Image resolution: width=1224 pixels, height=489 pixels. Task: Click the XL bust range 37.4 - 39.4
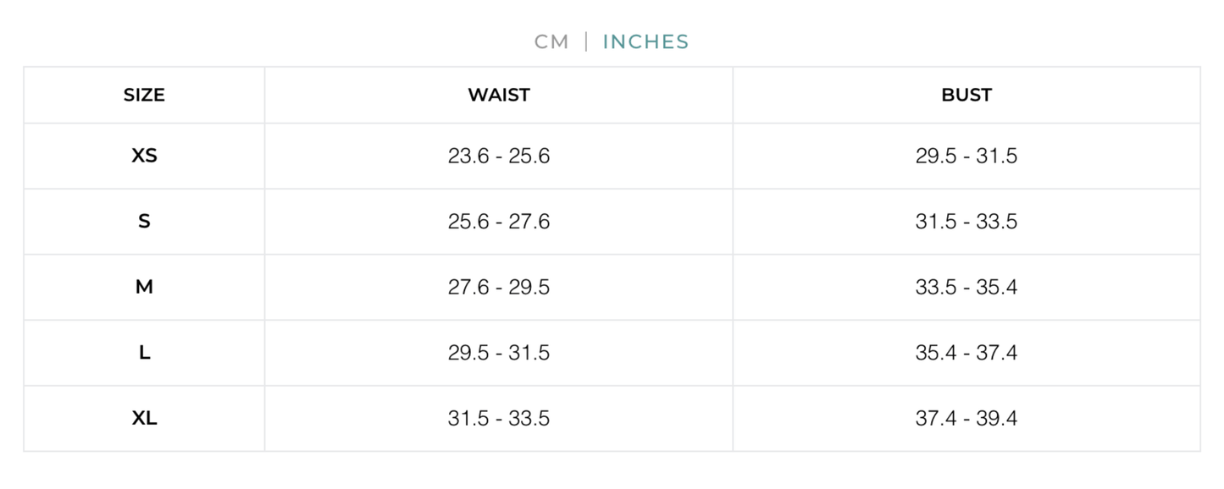966,418
